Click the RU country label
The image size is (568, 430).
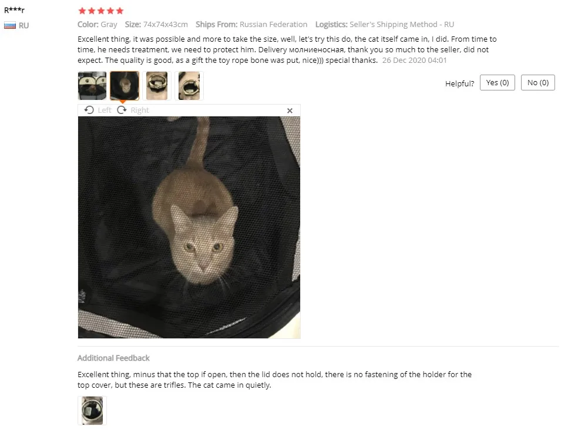click(24, 25)
